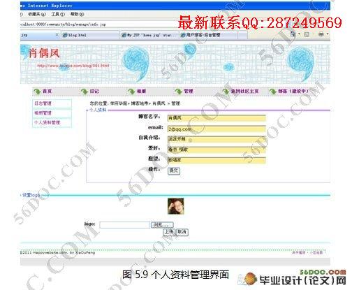Click the 博客名字 input field
Screen dimensions: 352x290
pyautogui.click(x=217, y=118)
